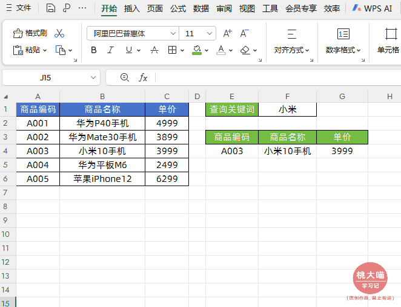
Task: Toggle strikethrough formatting
Action: pos(154,50)
